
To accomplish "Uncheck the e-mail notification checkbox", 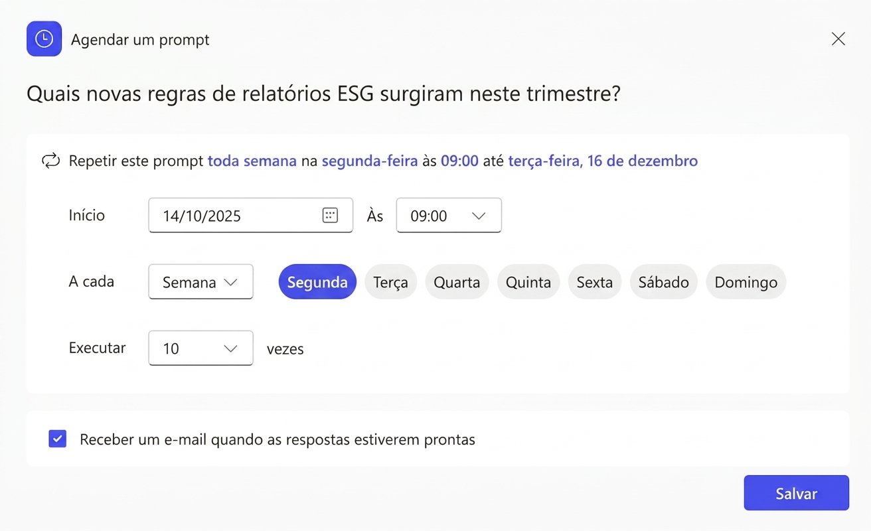I will (58, 439).
